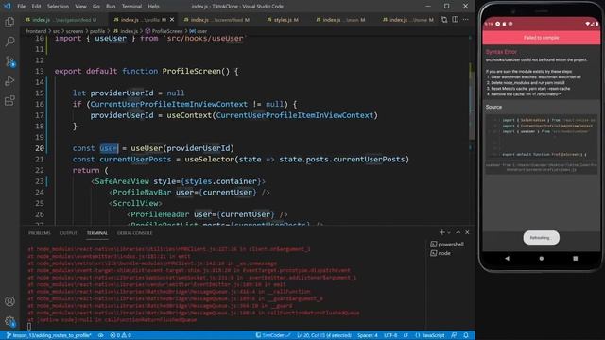Open the Search view in activity bar
Screen dimensions: 605x340
(9, 42)
